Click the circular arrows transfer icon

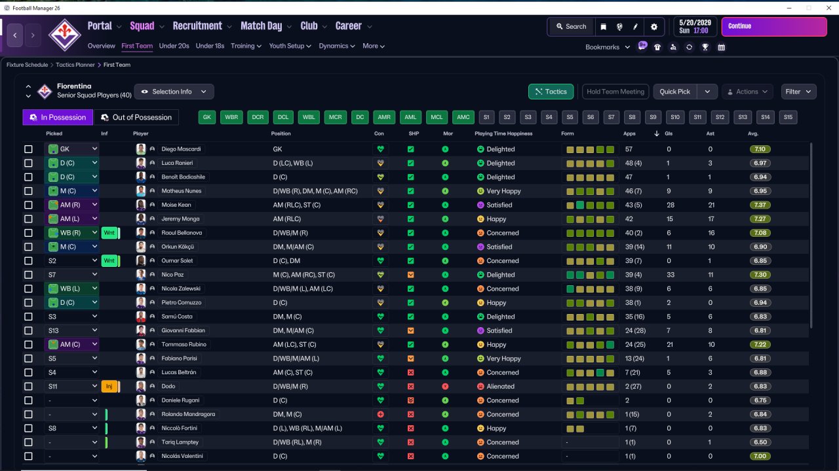click(x=689, y=47)
